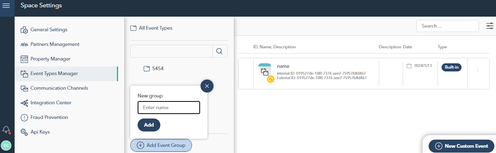
Task: Click the Integration Center icon
Action: point(24,103)
